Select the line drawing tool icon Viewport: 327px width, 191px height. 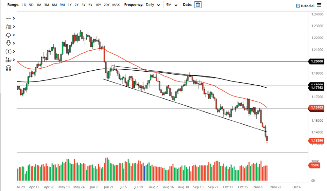point(9,18)
